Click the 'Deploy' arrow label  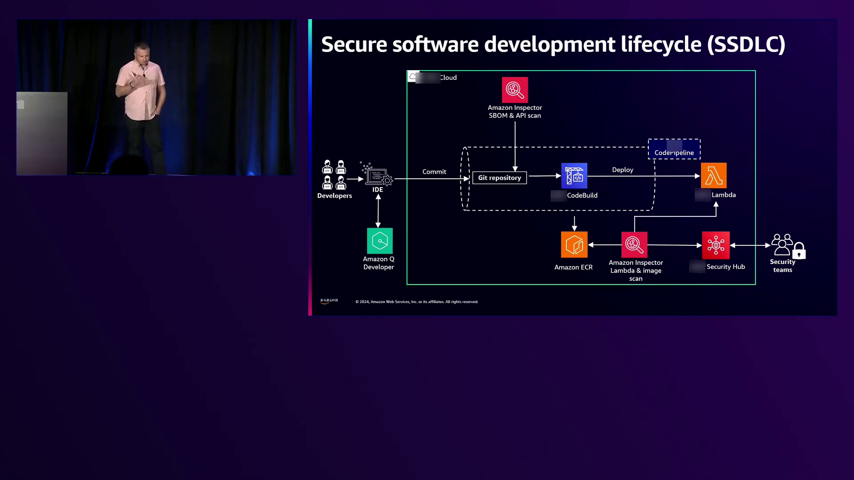[623, 170]
